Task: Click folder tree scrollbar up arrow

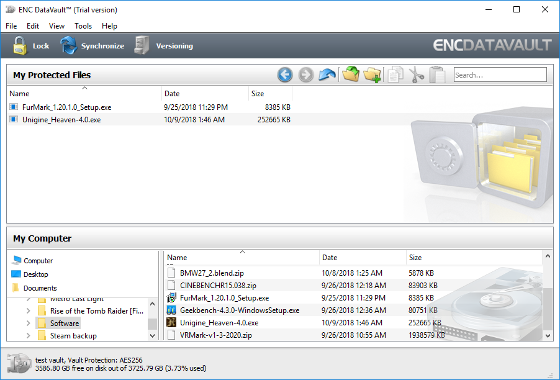Action: tap(153, 304)
